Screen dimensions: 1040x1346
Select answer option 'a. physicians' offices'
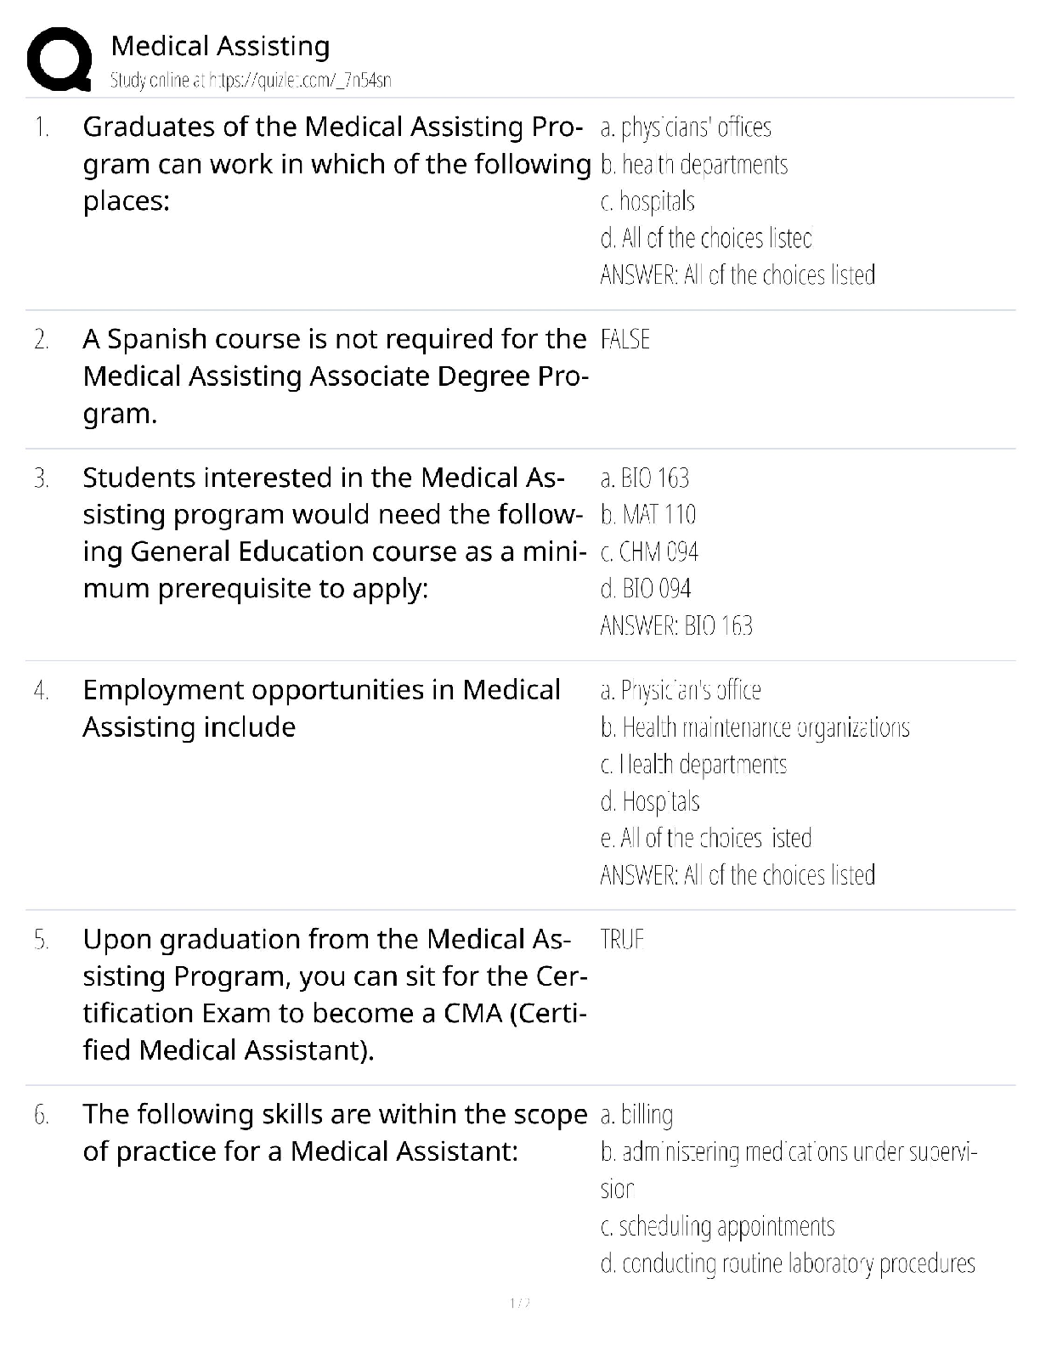tap(685, 127)
